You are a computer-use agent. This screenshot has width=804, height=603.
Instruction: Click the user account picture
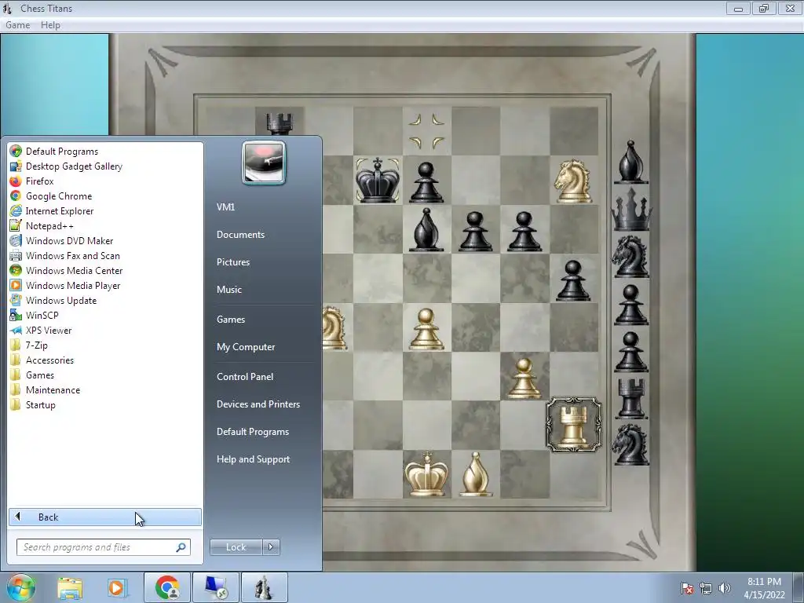(x=264, y=163)
